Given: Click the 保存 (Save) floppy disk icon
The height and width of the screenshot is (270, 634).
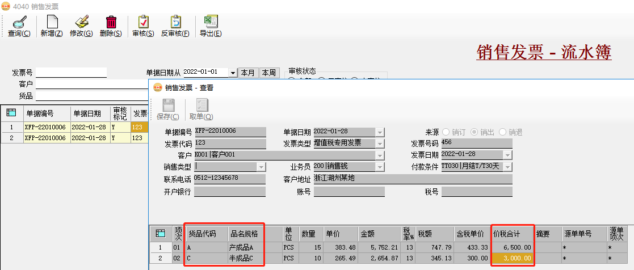Looking at the screenshot, I should tap(167, 106).
